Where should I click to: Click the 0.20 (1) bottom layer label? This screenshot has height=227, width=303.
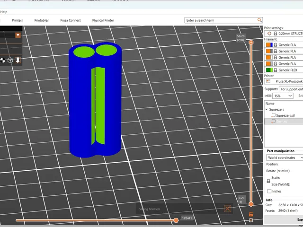pyautogui.click(x=241, y=200)
